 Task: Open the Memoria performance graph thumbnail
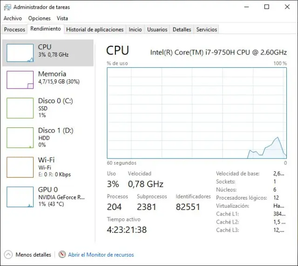point(20,80)
